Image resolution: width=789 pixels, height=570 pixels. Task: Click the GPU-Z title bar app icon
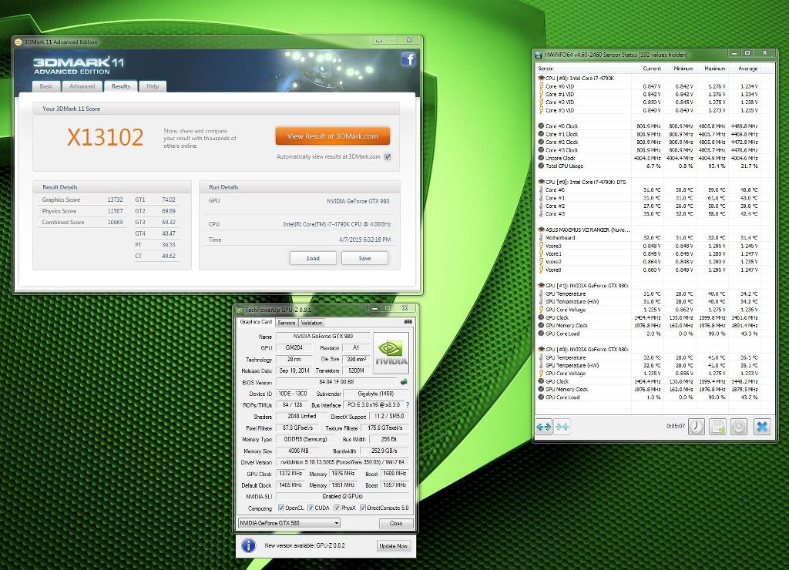tap(240, 310)
